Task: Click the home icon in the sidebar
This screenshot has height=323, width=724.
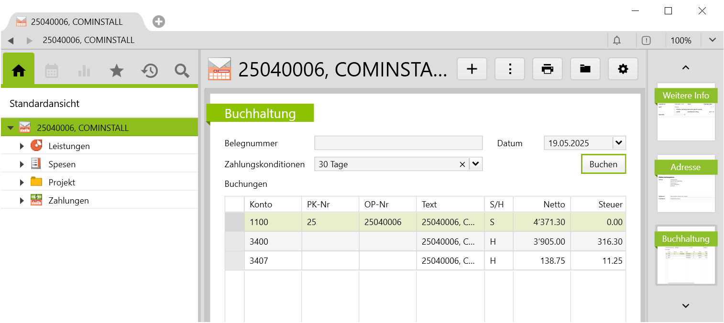Action: [19, 71]
